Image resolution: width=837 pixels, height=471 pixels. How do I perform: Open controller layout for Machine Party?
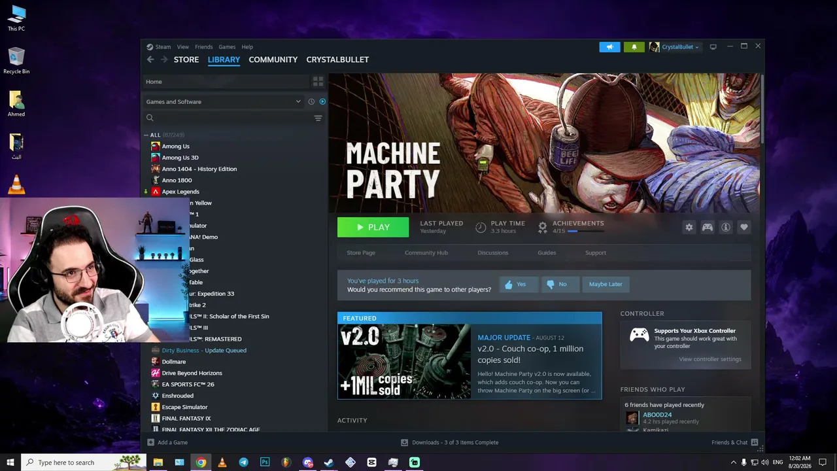[x=707, y=227]
